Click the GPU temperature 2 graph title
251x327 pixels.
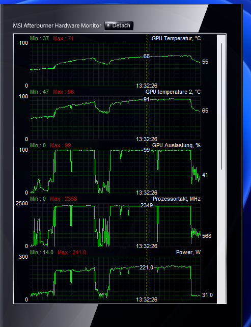point(173,92)
